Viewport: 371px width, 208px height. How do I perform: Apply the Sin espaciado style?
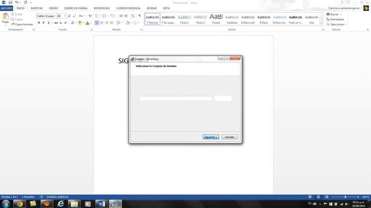169,19
